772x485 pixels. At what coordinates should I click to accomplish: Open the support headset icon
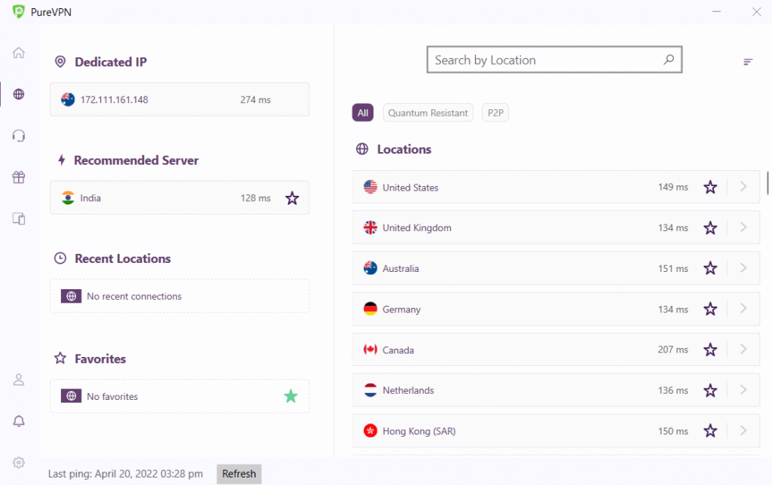point(19,136)
